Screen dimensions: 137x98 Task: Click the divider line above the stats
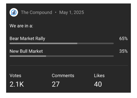(69, 66)
